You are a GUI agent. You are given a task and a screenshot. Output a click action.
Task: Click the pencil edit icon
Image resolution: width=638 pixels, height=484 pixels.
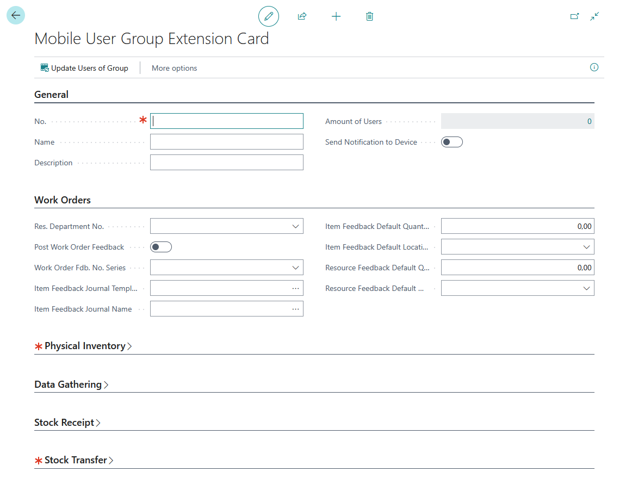click(x=269, y=16)
